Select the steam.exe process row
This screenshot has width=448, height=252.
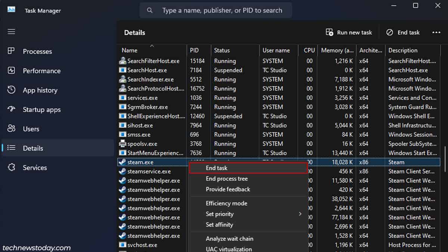point(279,162)
